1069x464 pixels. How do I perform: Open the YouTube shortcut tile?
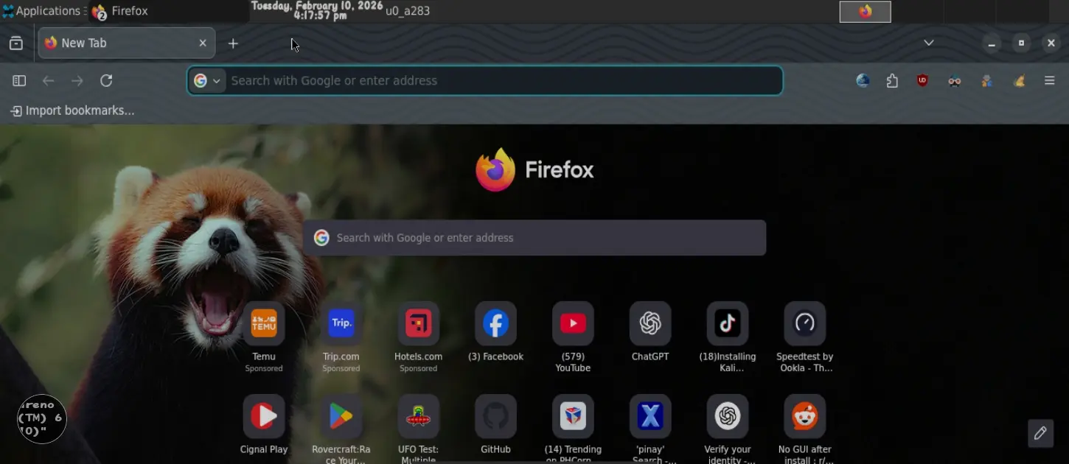[573, 323]
